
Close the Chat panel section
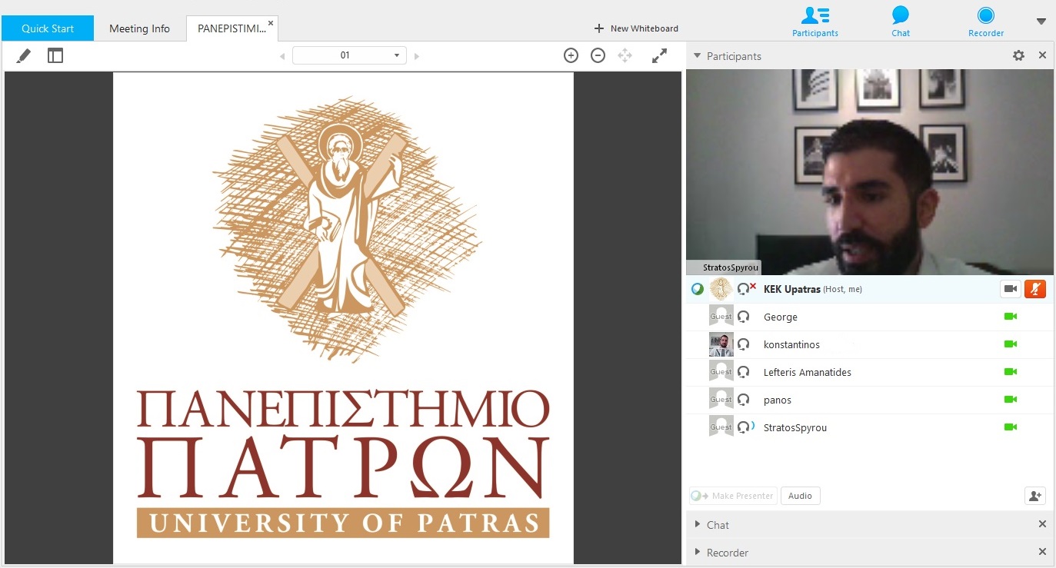[x=1042, y=524]
